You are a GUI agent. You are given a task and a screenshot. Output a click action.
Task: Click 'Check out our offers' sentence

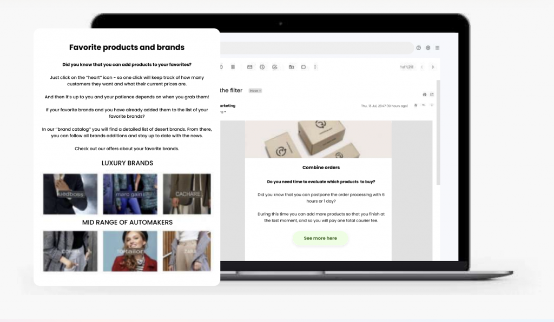click(127, 149)
